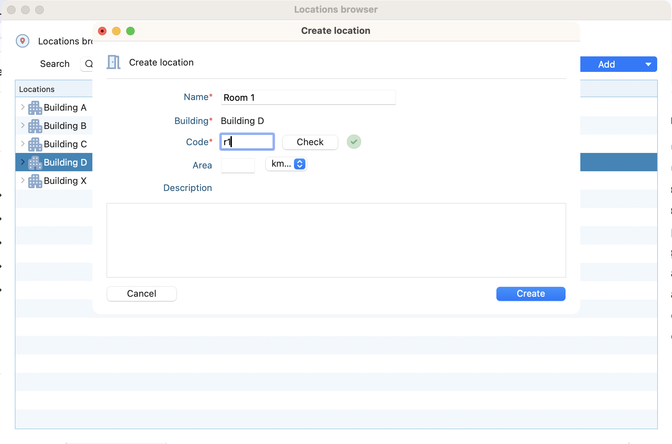The width and height of the screenshot is (672, 444).
Task: Click the door icon beside Create location
Action: click(x=114, y=62)
